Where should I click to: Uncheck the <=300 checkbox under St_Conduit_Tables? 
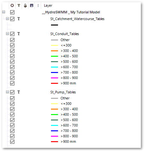pyautogui.click(x=12, y=46)
